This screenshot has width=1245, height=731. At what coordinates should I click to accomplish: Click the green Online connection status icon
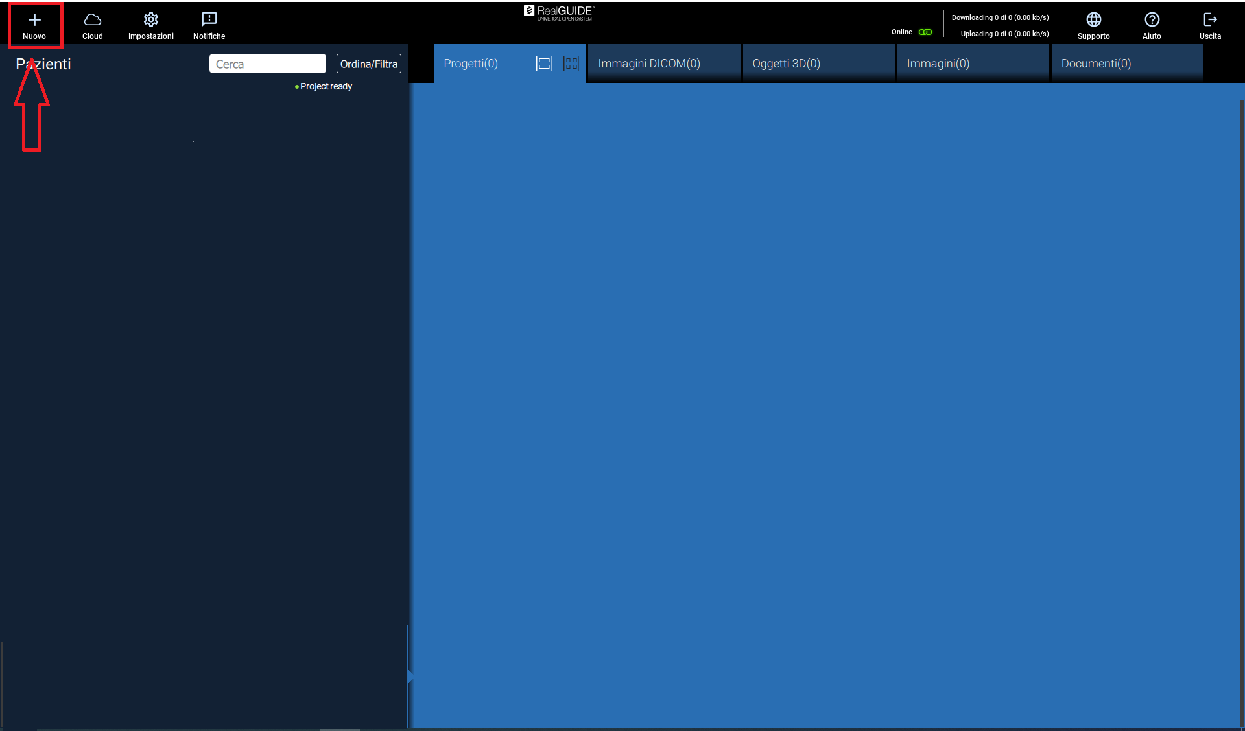pyautogui.click(x=925, y=32)
